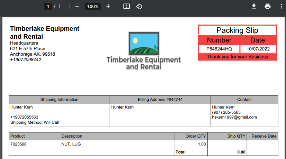
Task: Click the Packing Slip title
Action: 237,30
